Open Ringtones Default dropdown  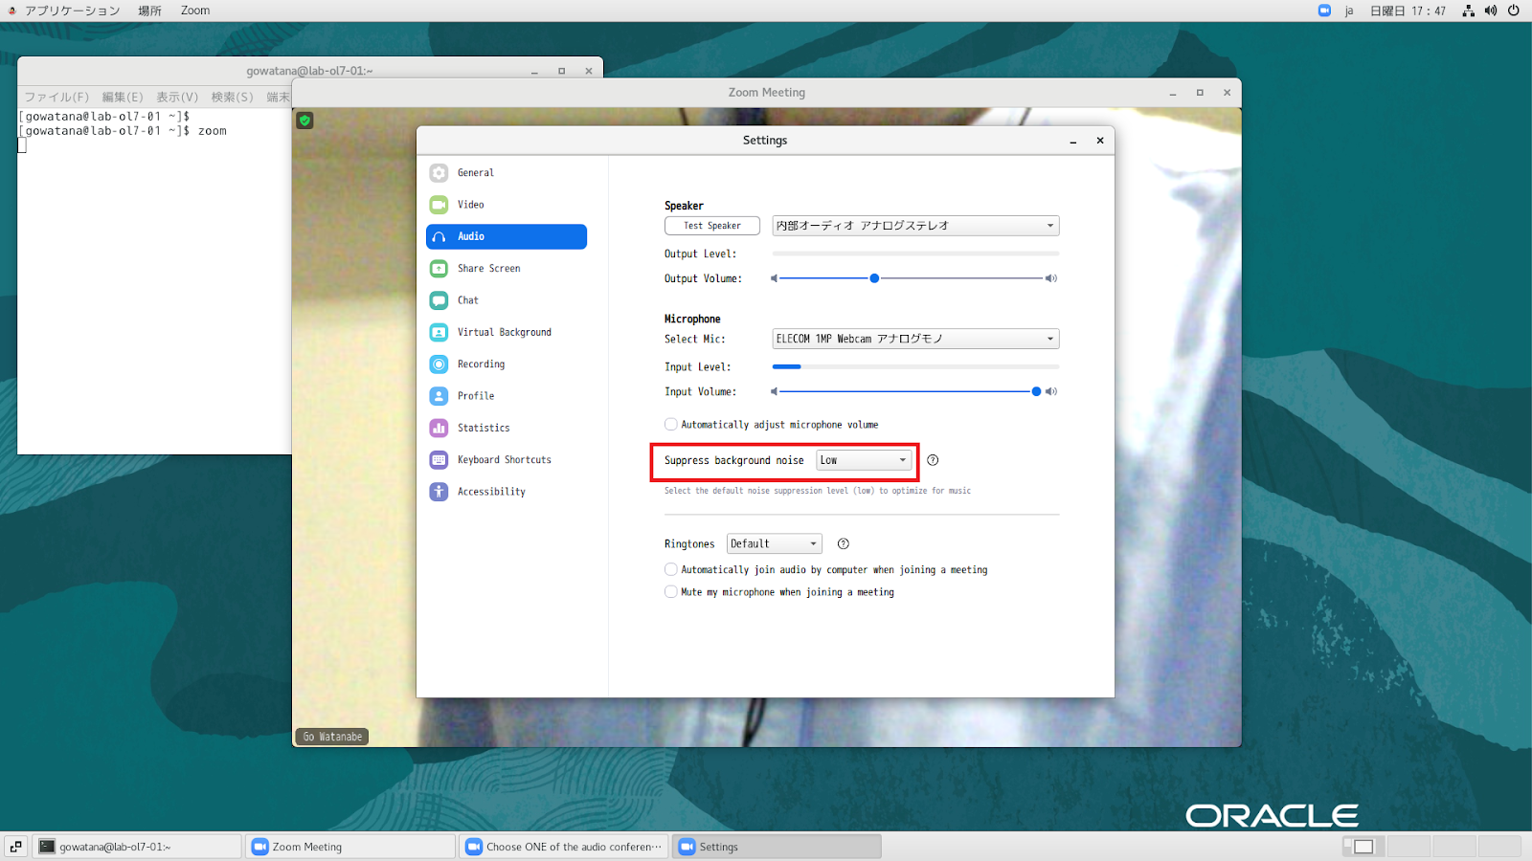[774, 543]
